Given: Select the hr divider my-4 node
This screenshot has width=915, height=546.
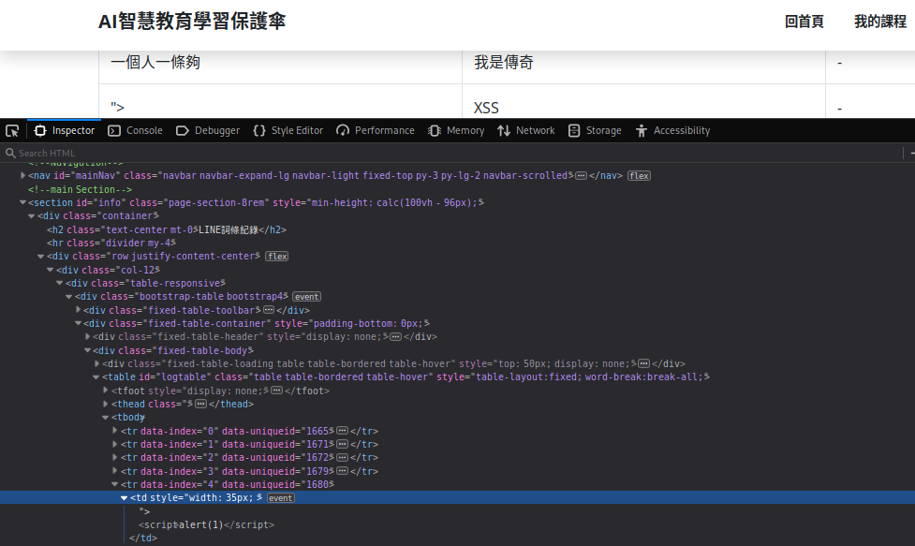Looking at the screenshot, I should pos(111,243).
